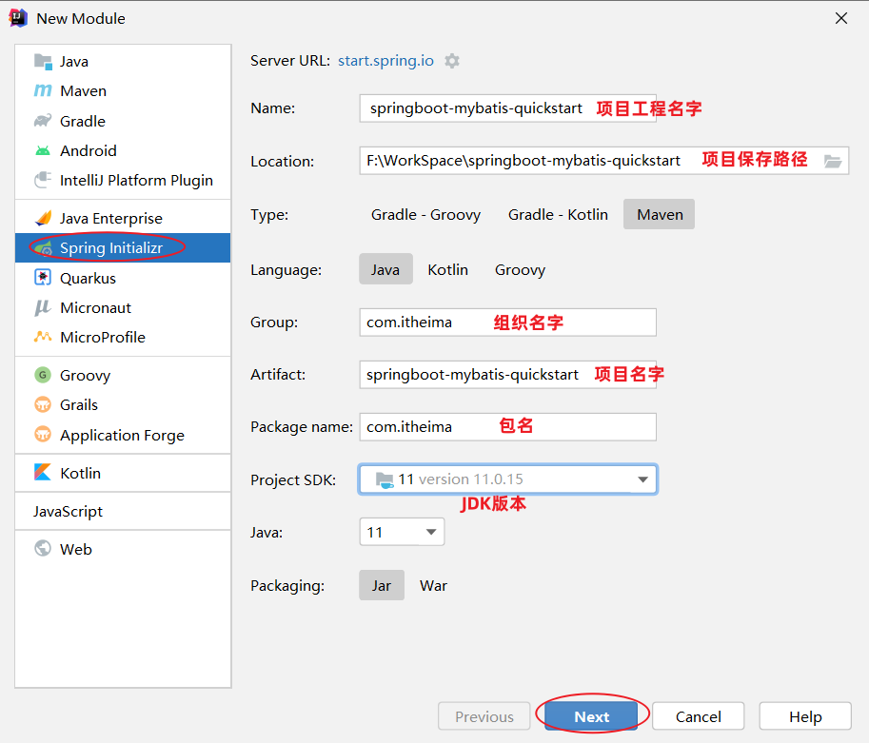Select Java Enterprise module type
The height and width of the screenshot is (743, 869).
pos(110,218)
